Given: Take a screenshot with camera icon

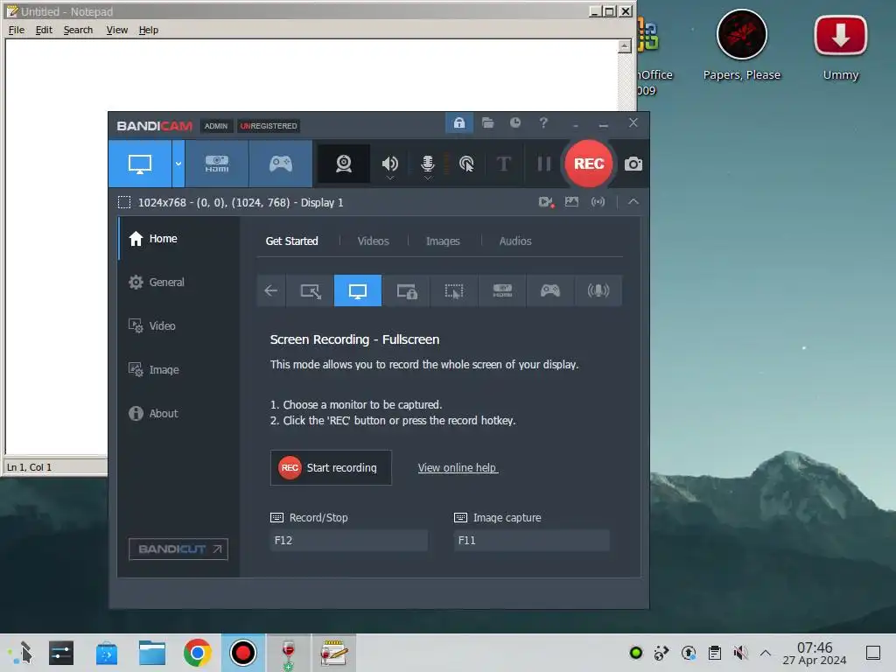Looking at the screenshot, I should coord(633,164).
